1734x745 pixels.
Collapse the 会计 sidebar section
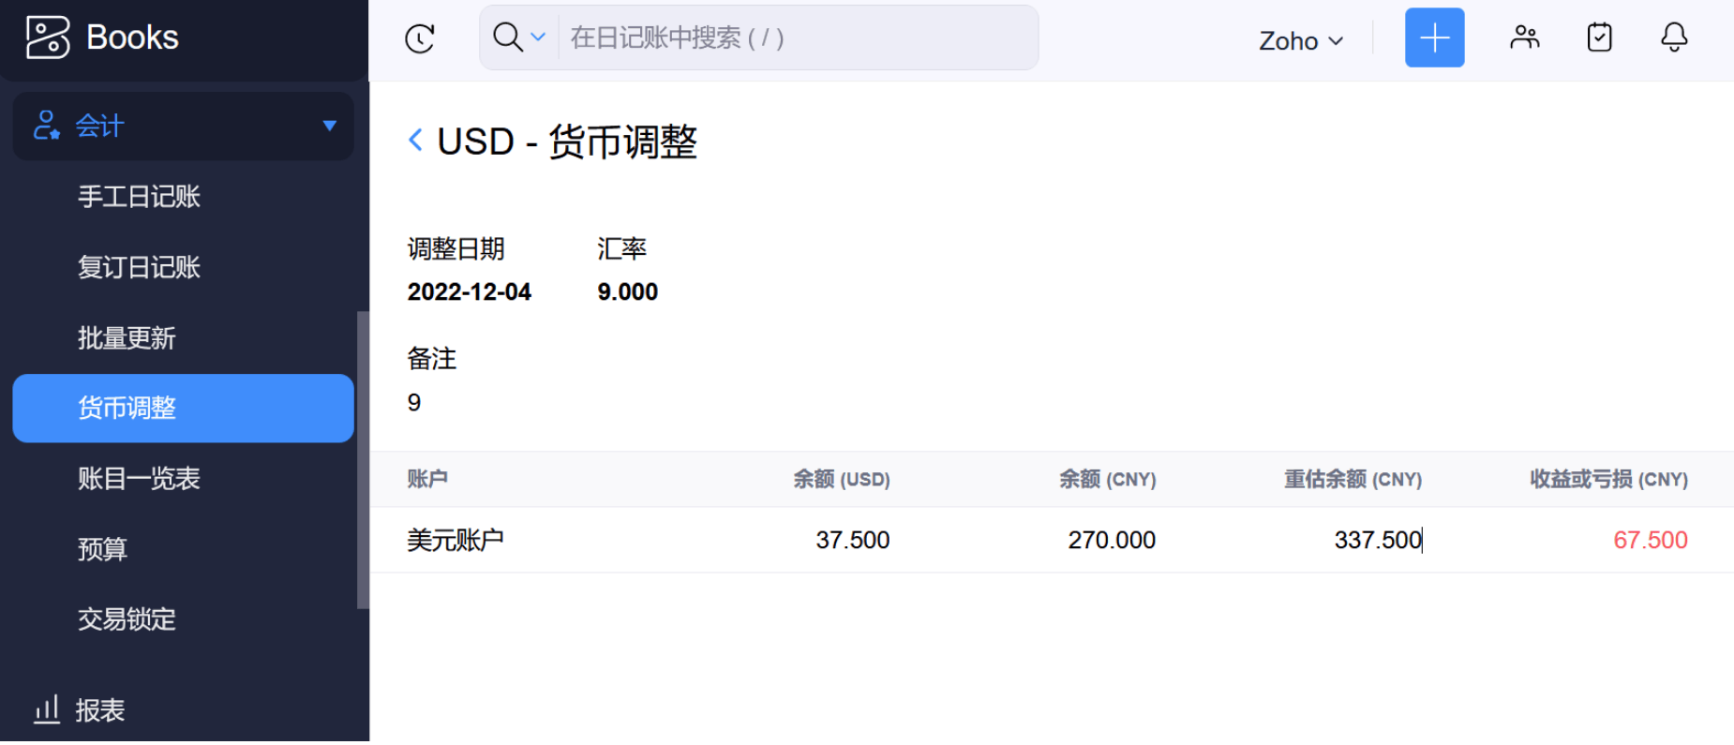[x=329, y=126]
